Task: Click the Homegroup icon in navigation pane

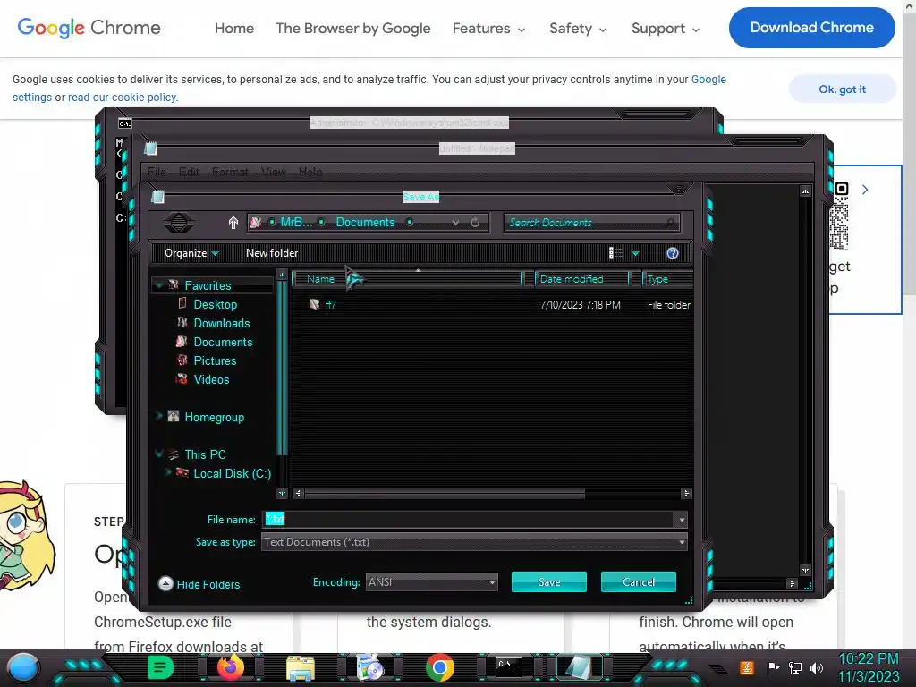Action: (x=174, y=417)
